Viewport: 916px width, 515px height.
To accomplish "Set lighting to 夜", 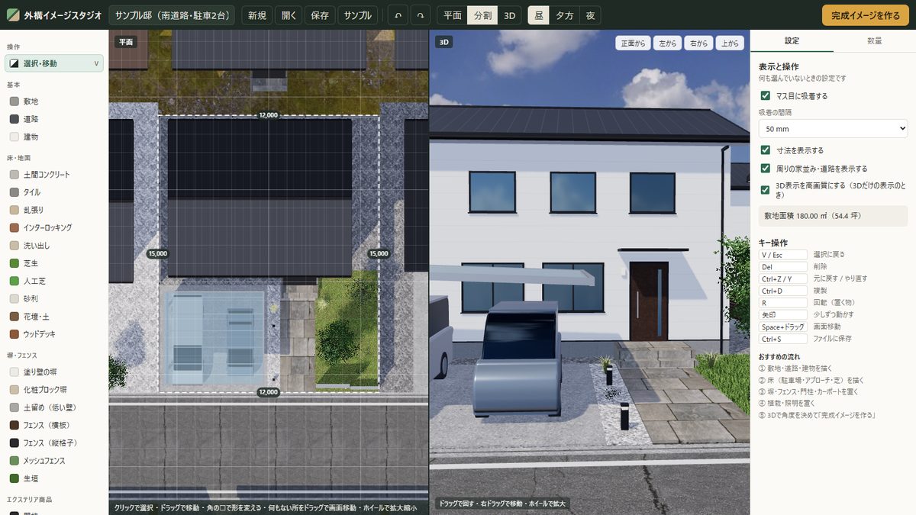I will pyautogui.click(x=592, y=15).
